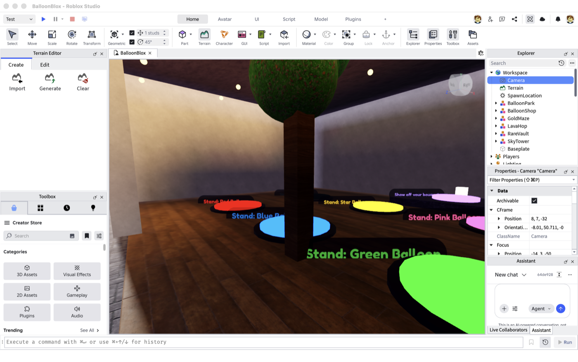Click the Explorer search field
This screenshot has height=362, width=578.
[523, 63]
